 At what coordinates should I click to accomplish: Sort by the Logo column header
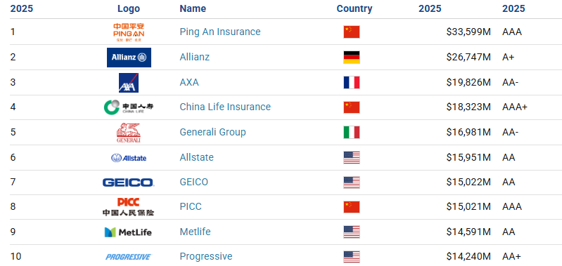[x=129, y=8]
